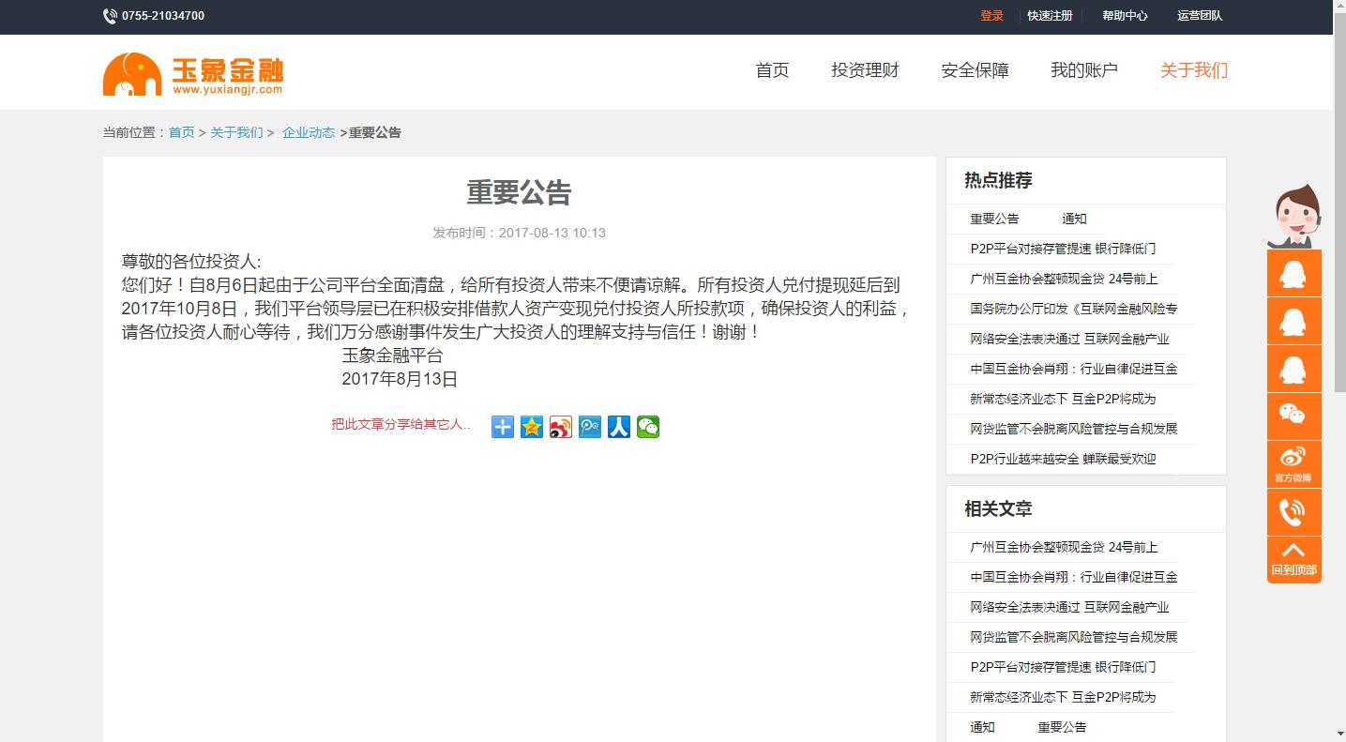1346x742 pixels.
Task: Click the blue plus more-share icon
Action: 502,427
